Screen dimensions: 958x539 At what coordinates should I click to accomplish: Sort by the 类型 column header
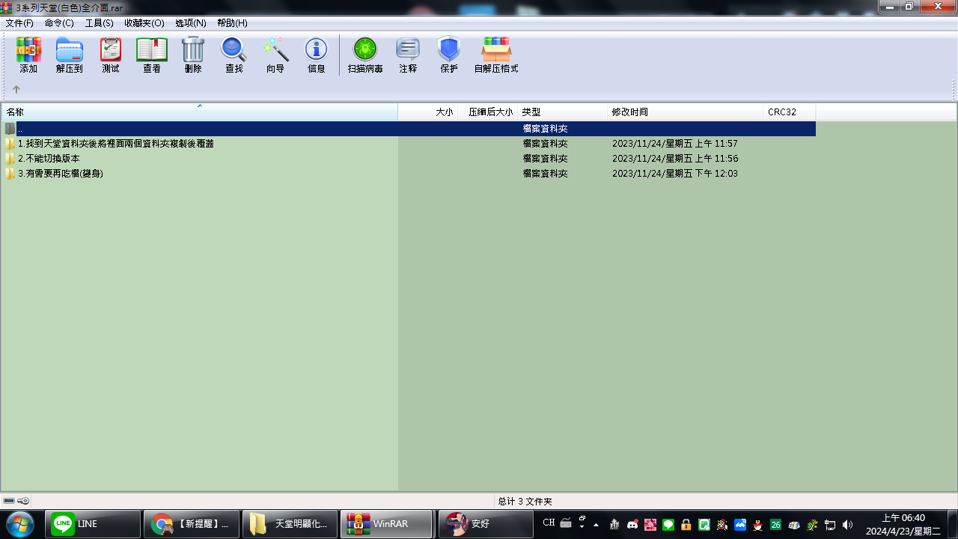pos(563,112)
